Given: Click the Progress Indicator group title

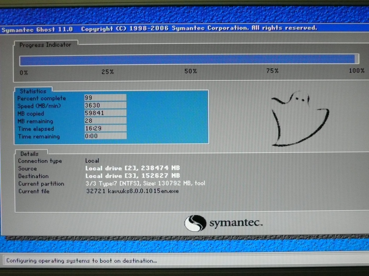Looking at the screenshot, I should 45,45.
